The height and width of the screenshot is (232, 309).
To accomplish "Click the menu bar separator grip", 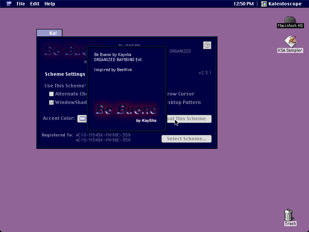I will (x=257, y=4).
